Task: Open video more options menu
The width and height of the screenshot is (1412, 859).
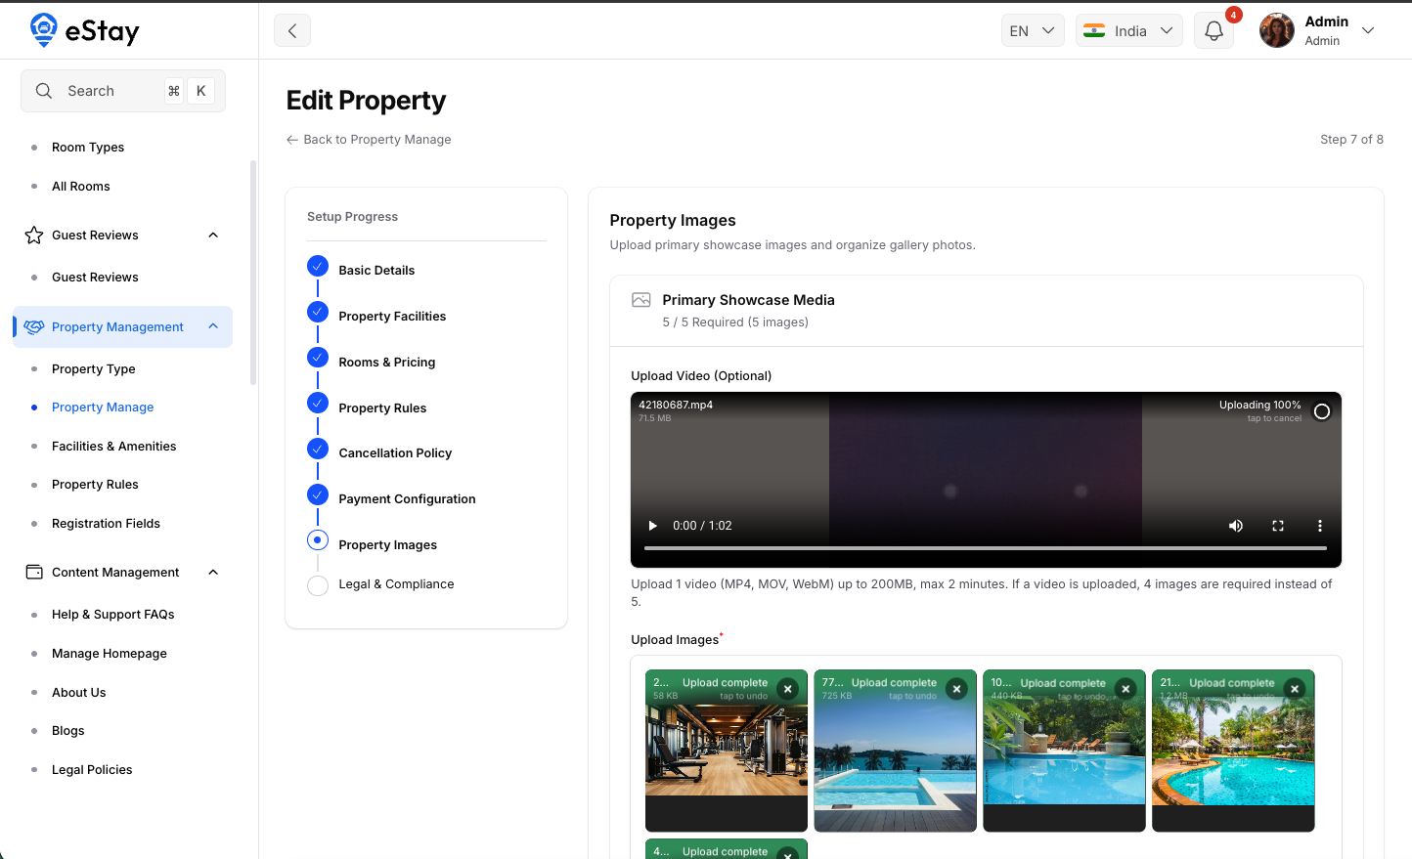Action: point(1320,526)
